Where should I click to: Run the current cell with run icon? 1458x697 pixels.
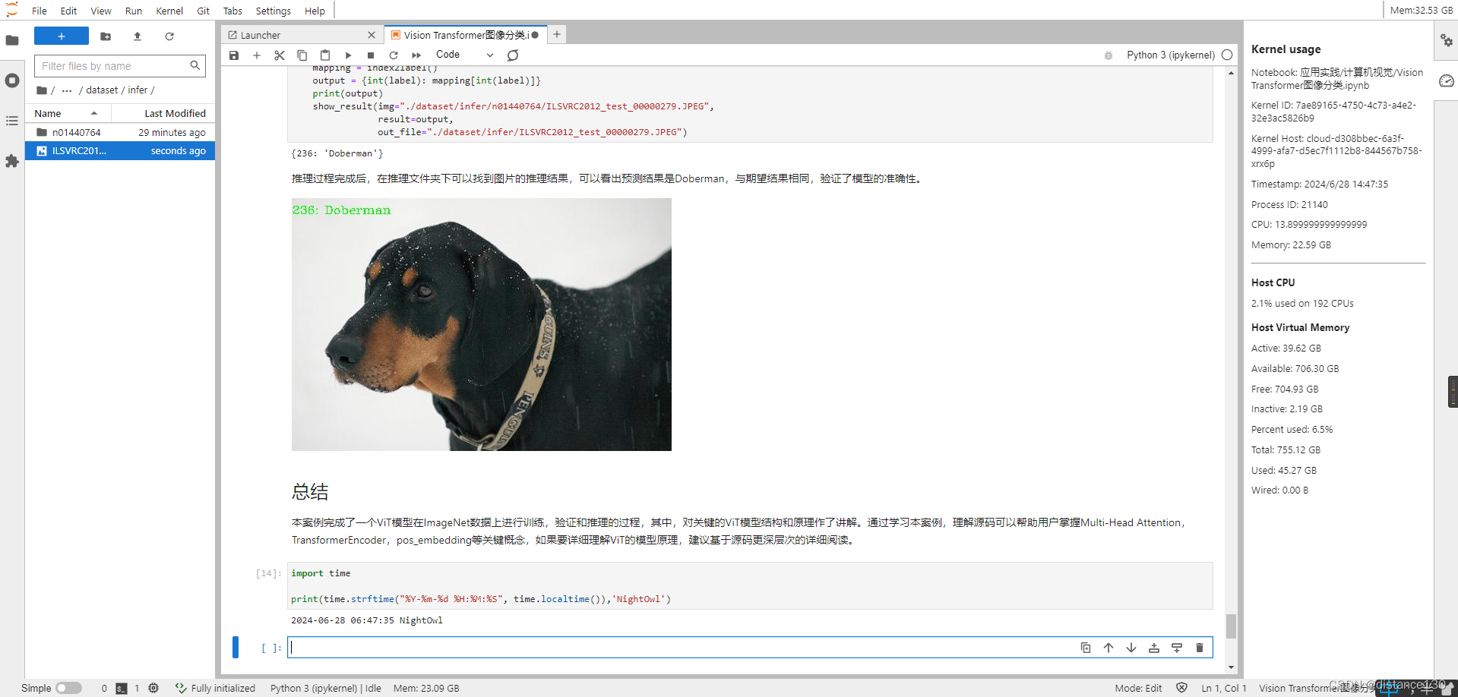(348, 55)
